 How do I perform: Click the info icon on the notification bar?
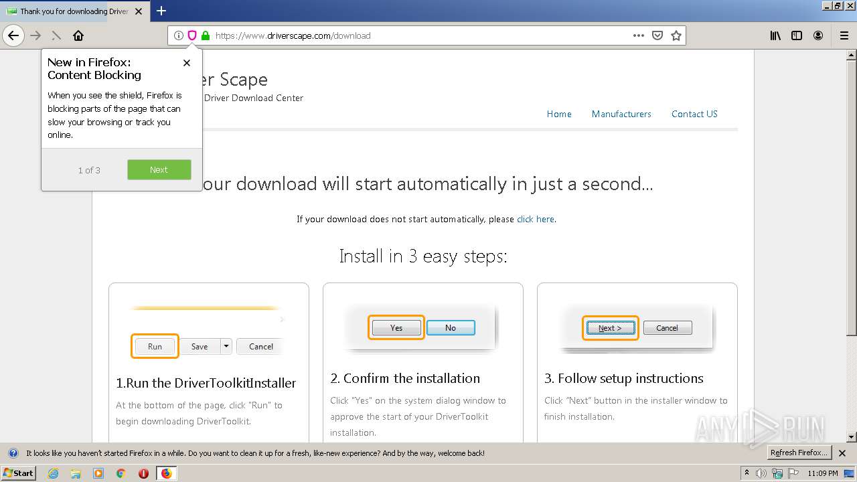tap(13, 453)
